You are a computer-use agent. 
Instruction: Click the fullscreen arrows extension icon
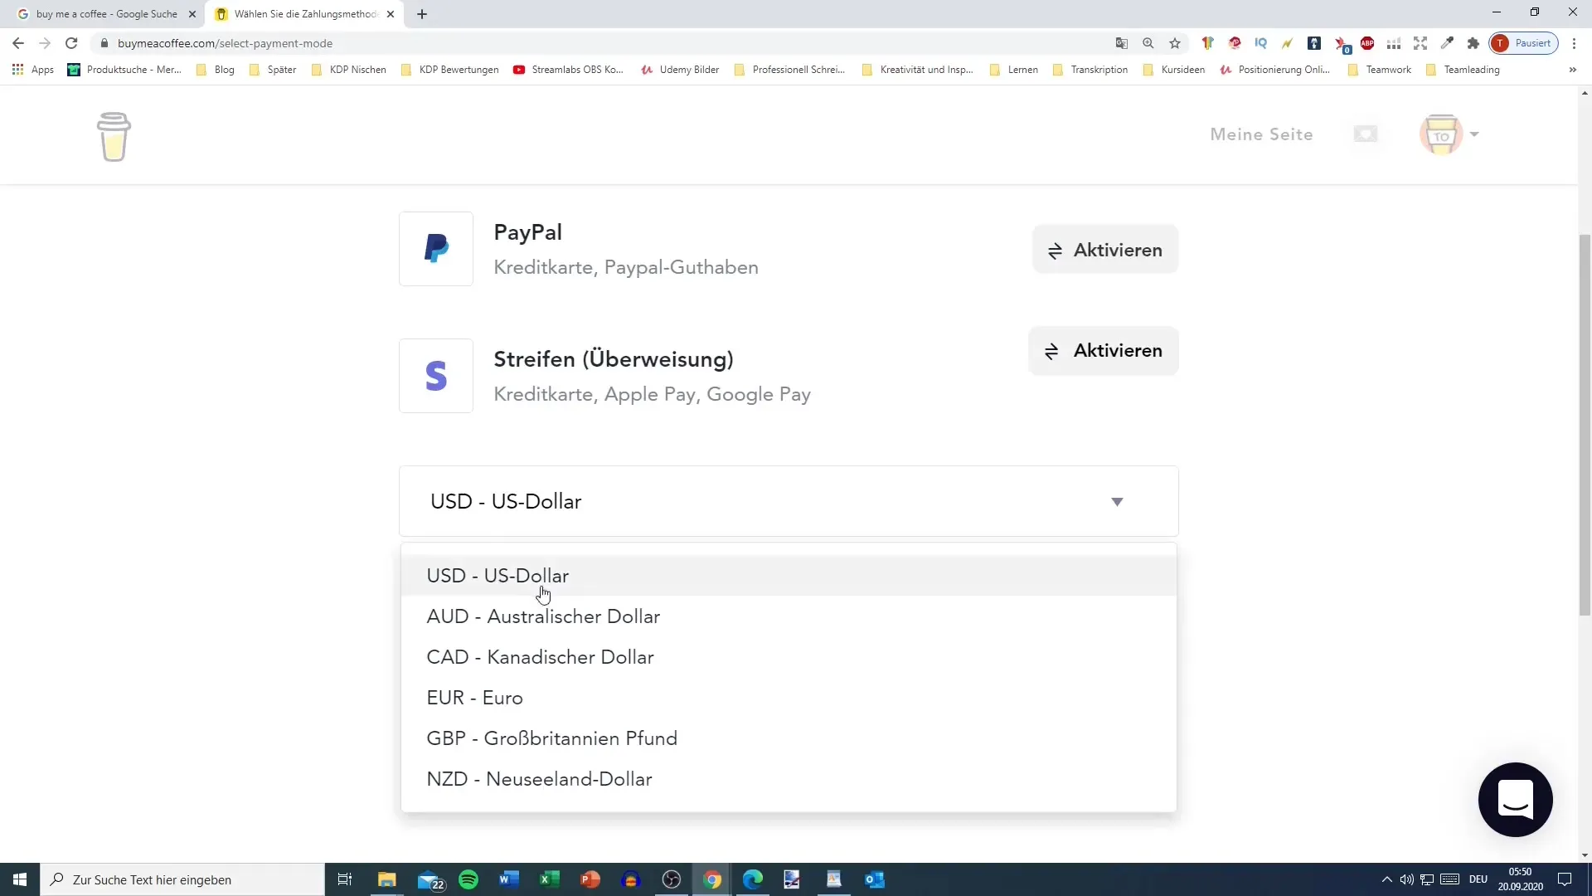[x=1420, y=43]
